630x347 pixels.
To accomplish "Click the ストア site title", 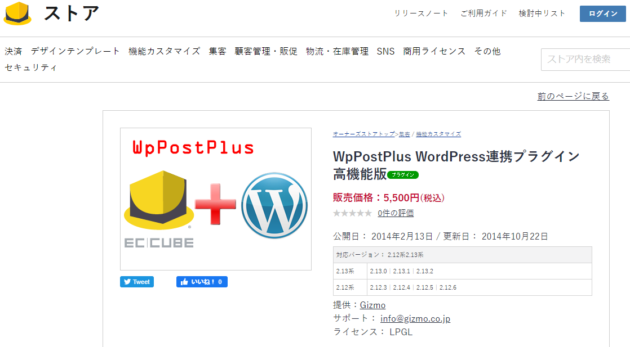I will (71, 13).
